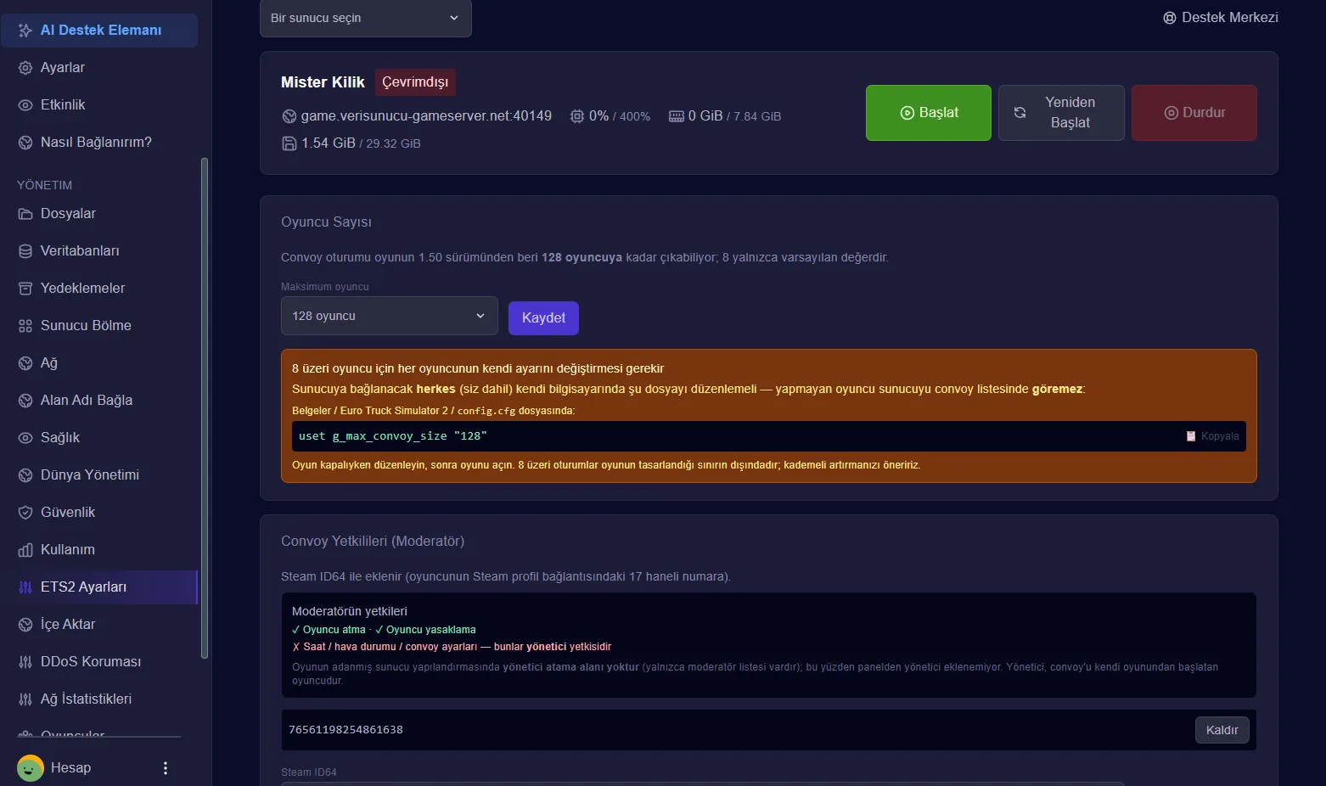The width and height of the screenshot is (1326, 786).
Task: Click the Kullanım bar chart icon
Action: pos(25,550)
